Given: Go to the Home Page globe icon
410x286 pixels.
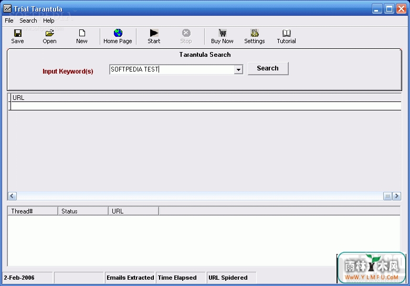Looking at the screenshot, I should coord(118,33).
